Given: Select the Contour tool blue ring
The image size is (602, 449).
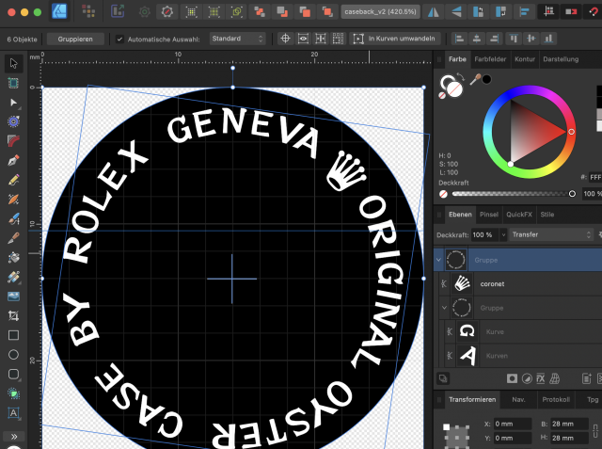Looking at the screenshot, I should 13,121.
